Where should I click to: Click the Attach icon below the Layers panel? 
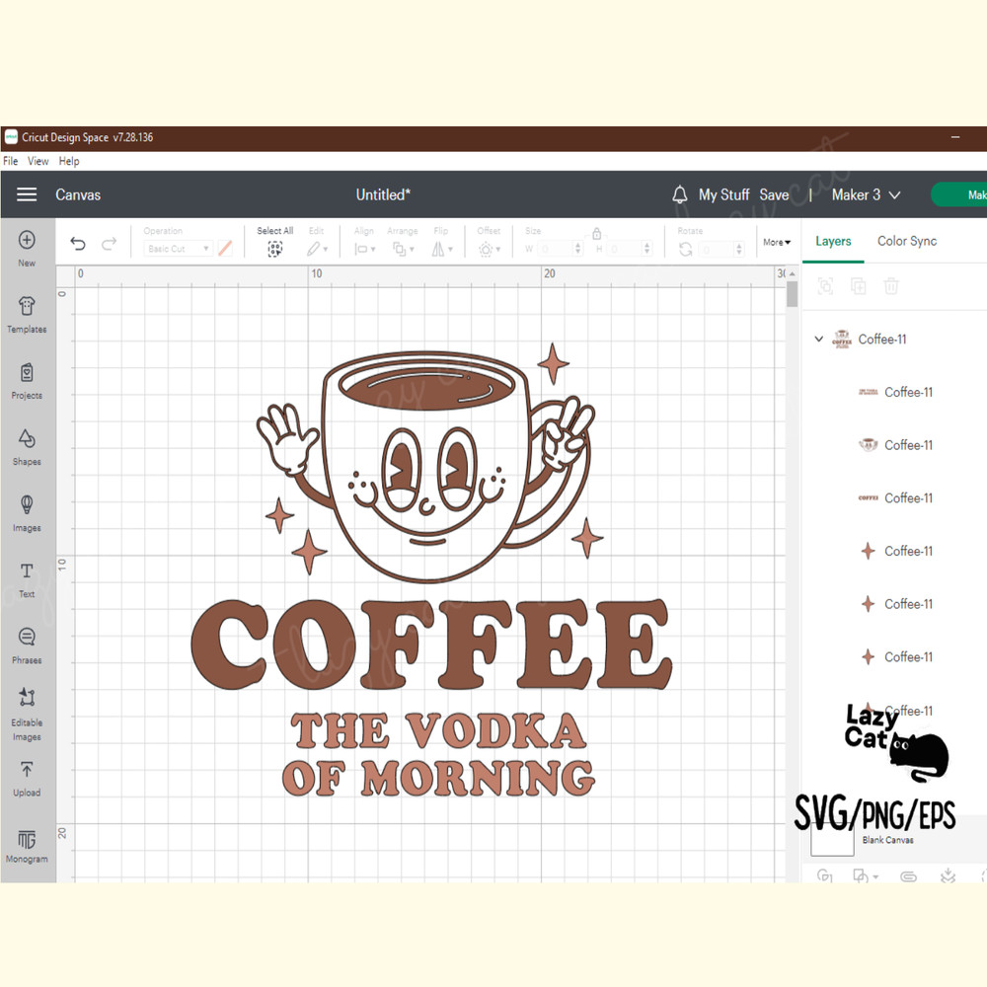[x=909, y=876]
